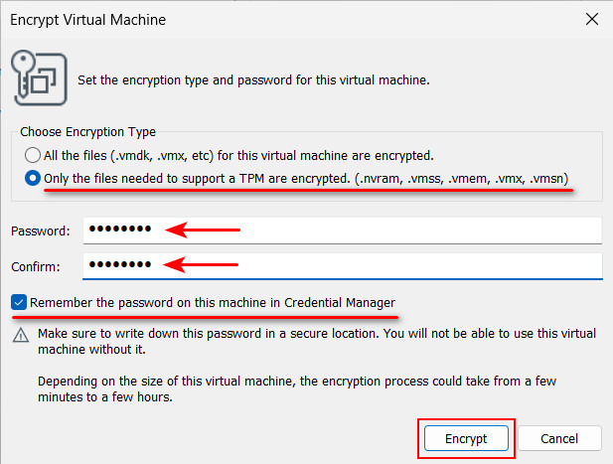Click the 'Credential Manager' checkbox label text
Image resolution: width=613 pixels, height=464 pixels.
click(340, 303)
